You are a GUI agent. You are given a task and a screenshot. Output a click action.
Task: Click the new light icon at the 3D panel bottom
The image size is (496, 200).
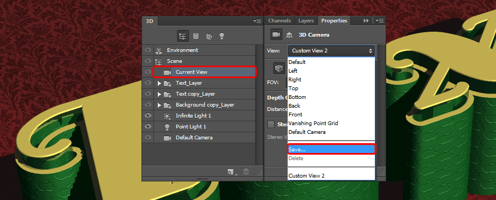(x=231, y=172)
